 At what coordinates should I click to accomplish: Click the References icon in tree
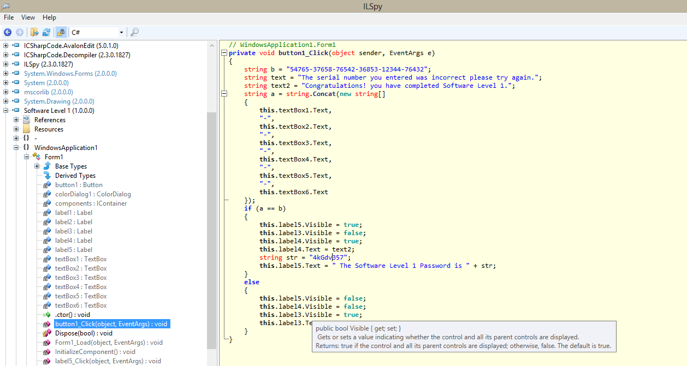click(26, 120)
